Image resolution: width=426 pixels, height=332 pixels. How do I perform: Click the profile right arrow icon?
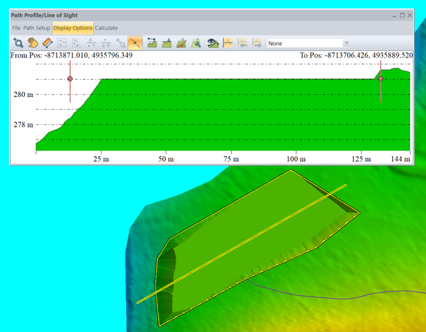257,43
